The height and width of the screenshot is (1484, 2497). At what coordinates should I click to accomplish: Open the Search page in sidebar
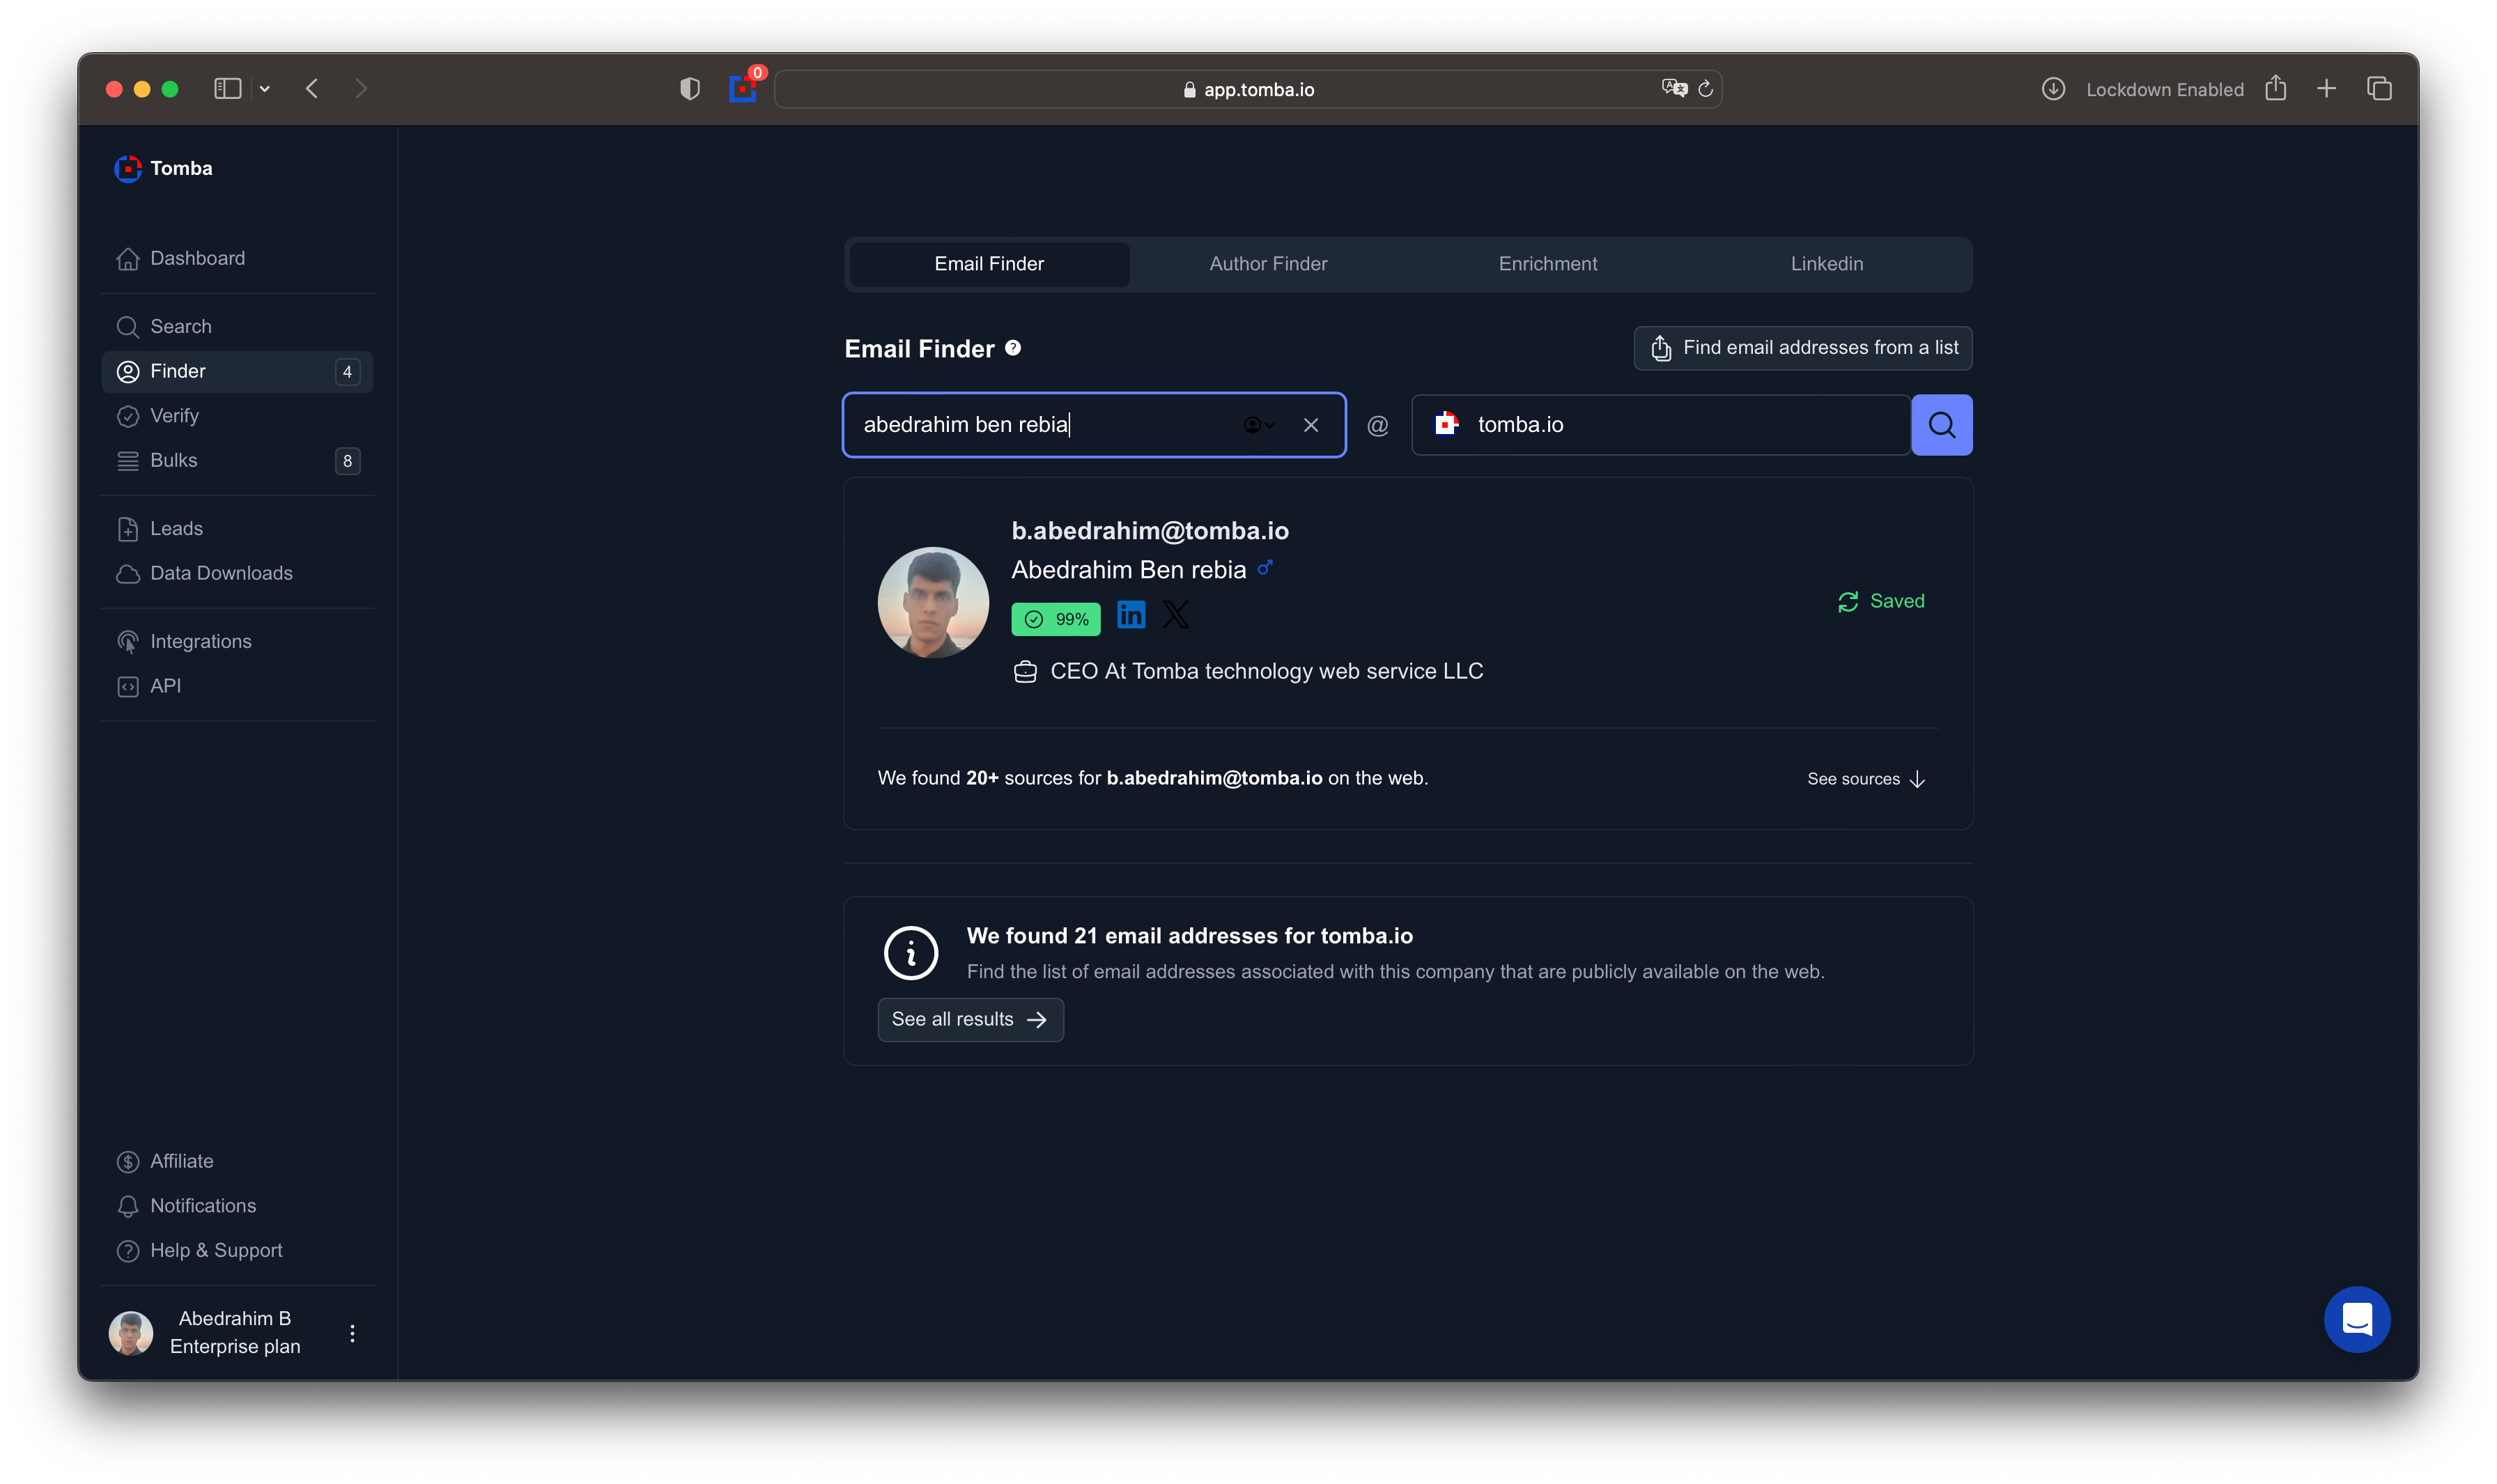pyautogui.click(x=237, y=326)
